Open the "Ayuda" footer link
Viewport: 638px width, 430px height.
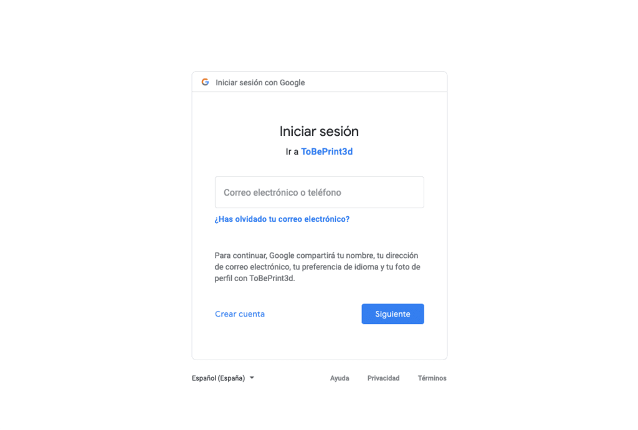340,378
